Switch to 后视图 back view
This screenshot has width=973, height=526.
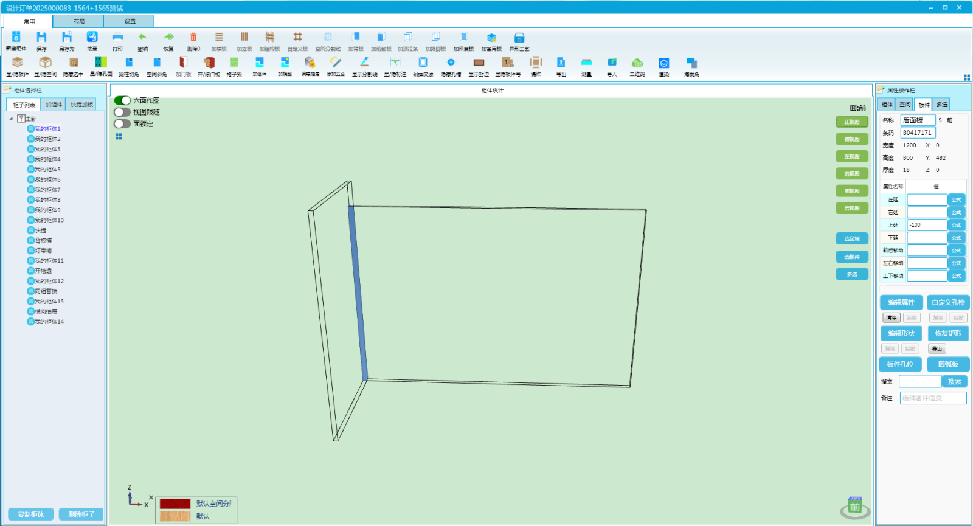click(851, 208)
